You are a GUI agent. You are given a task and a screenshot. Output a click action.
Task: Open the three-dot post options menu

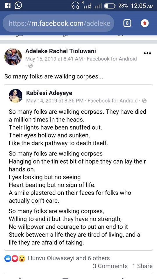(147, 53)
